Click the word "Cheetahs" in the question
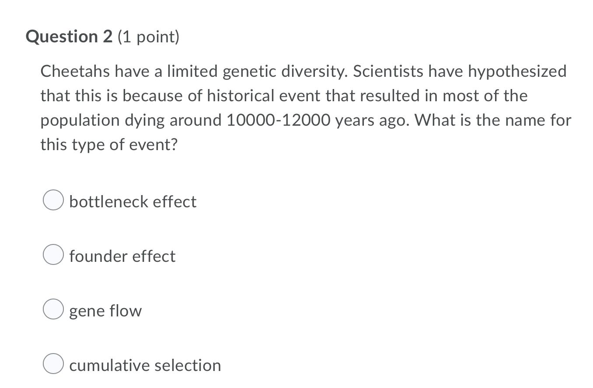593x388 pixels. pos(76,71)
